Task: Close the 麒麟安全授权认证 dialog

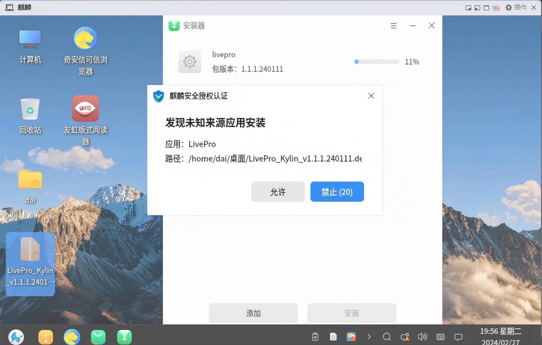Action: pos(371,96)
